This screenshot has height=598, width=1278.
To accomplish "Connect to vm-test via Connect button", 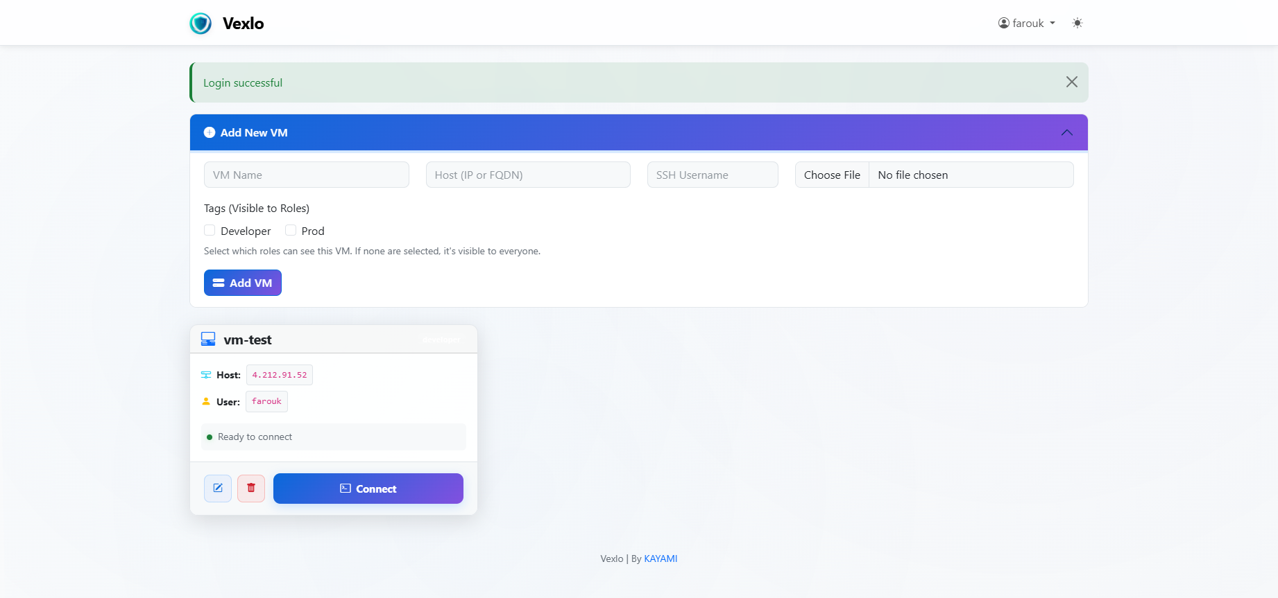I will [368, 489].
